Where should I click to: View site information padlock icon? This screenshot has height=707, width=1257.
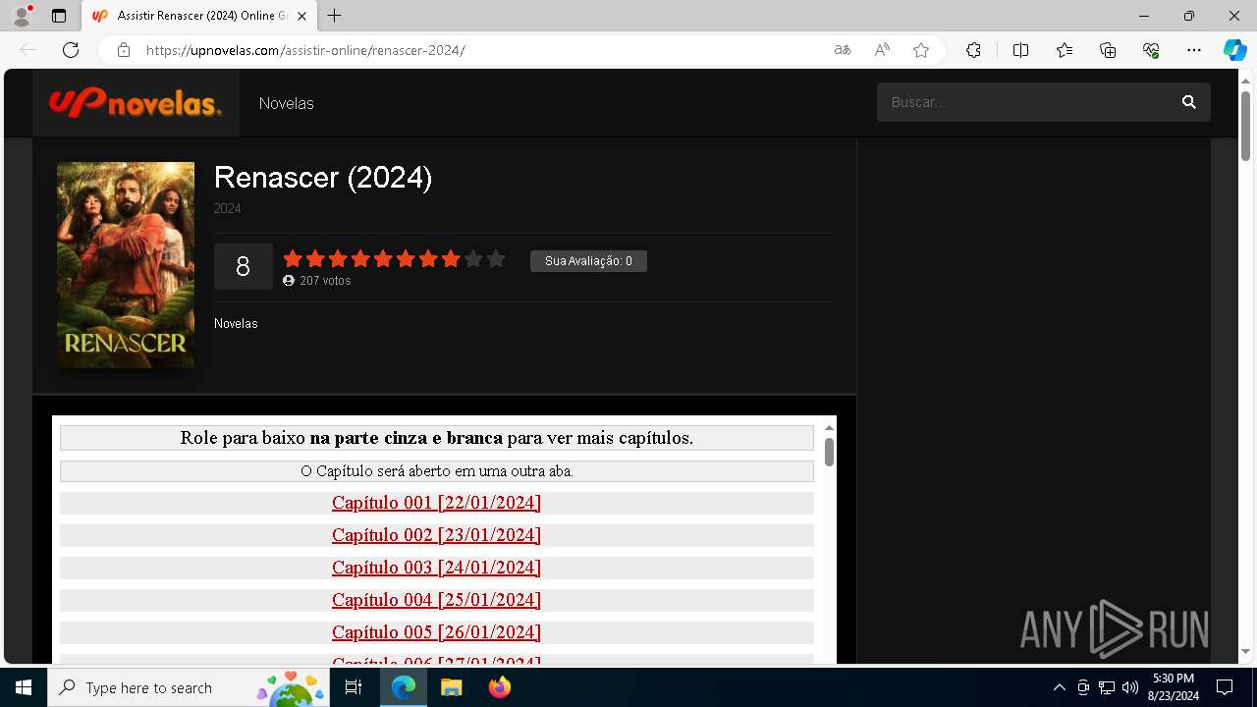(124, 50)
